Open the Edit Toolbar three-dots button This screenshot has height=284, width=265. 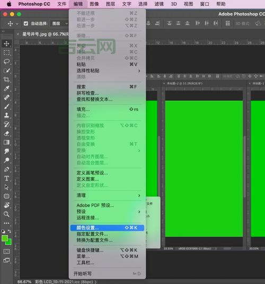click(7, 223)
